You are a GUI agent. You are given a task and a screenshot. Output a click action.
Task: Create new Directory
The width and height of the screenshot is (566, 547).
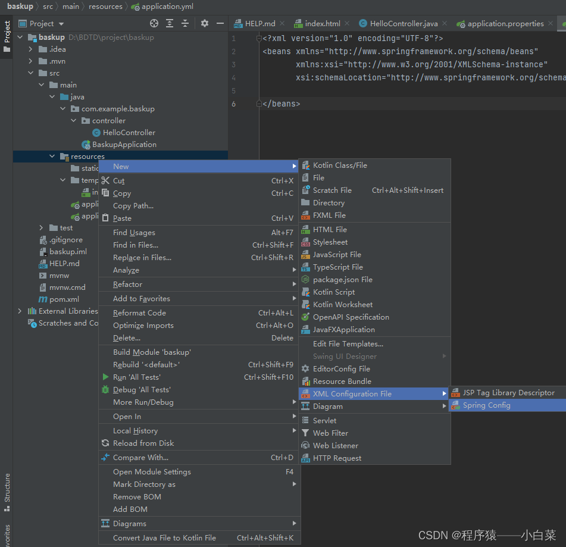(375, 203)
